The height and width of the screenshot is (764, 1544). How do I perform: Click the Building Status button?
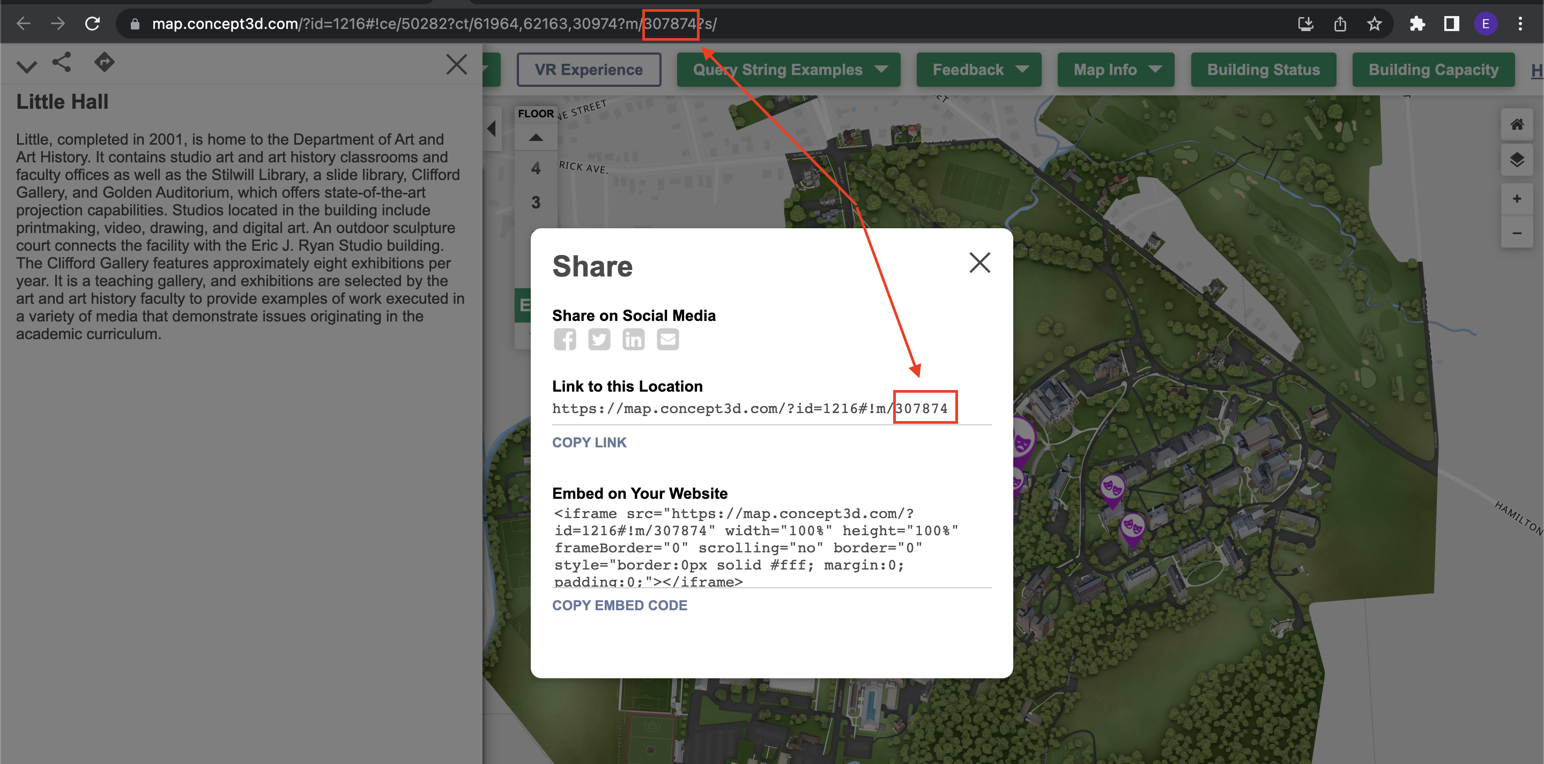[1264, 70]
